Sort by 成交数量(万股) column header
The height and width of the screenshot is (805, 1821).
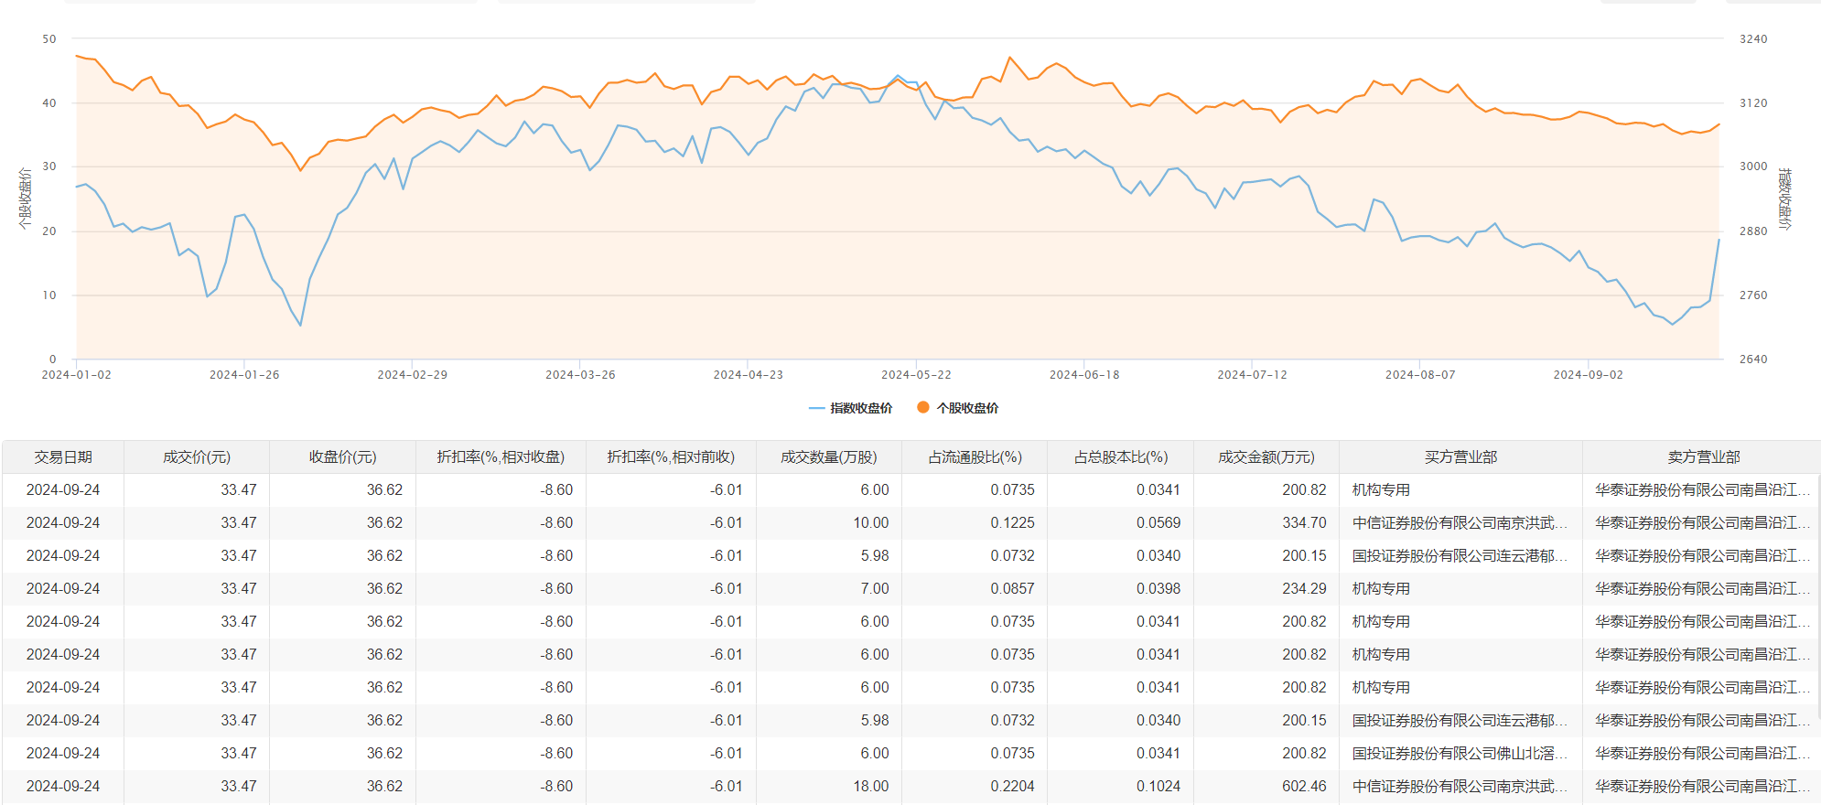pyautogui.click(x=828, y=457)
